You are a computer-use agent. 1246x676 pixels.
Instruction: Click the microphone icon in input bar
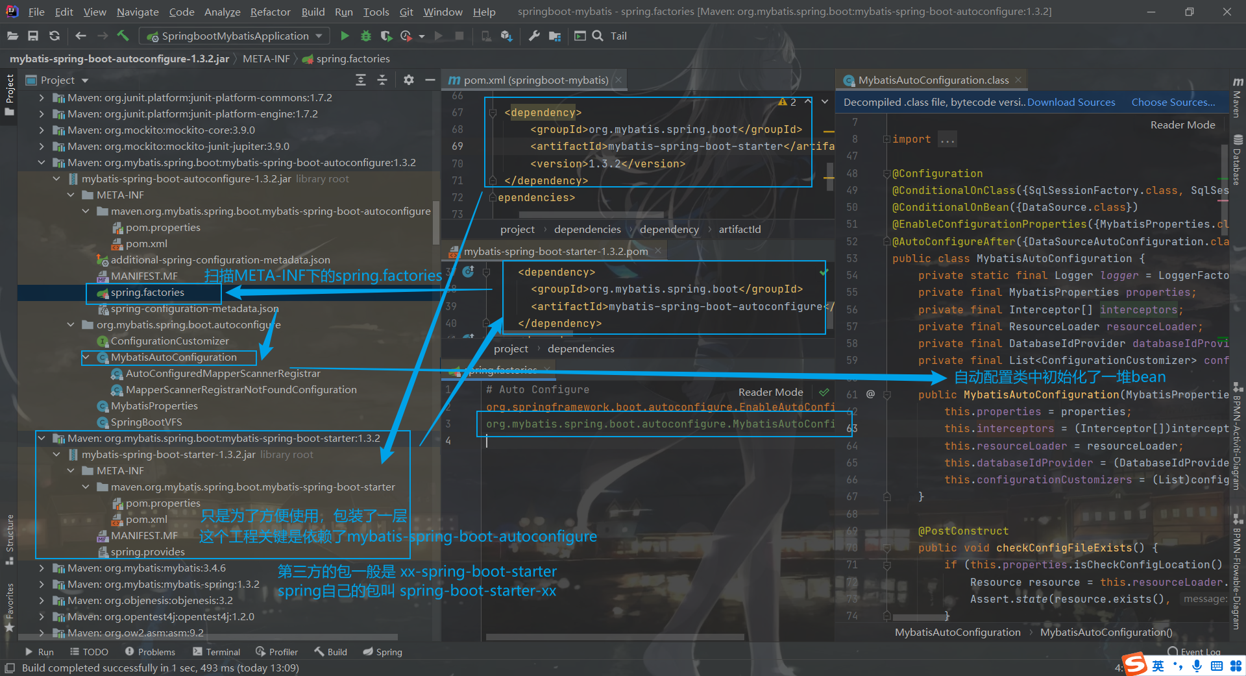pos(1197,666)
